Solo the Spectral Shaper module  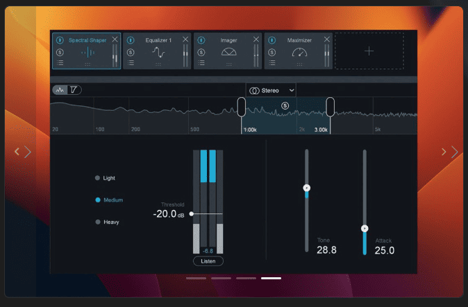click(x=60, y=53)
